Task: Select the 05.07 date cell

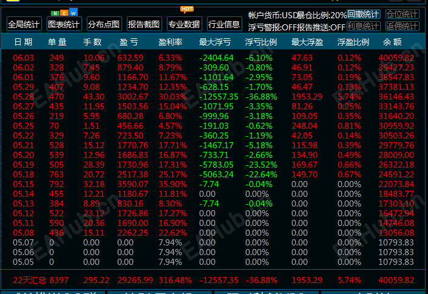Action: point(24,242)
